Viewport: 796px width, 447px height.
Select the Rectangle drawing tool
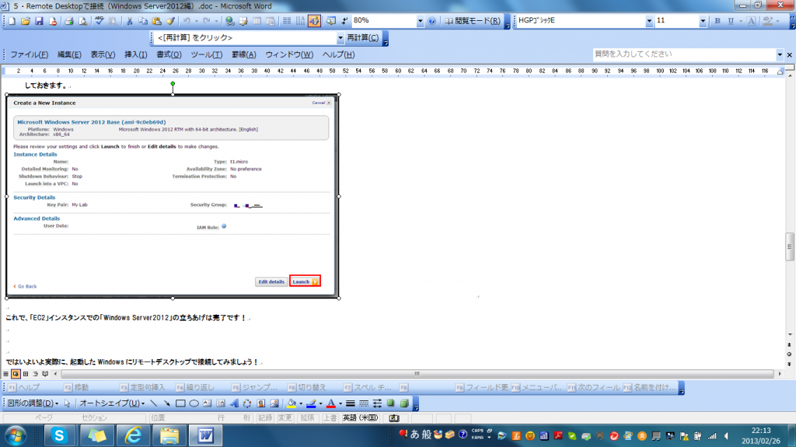(180, 403)
